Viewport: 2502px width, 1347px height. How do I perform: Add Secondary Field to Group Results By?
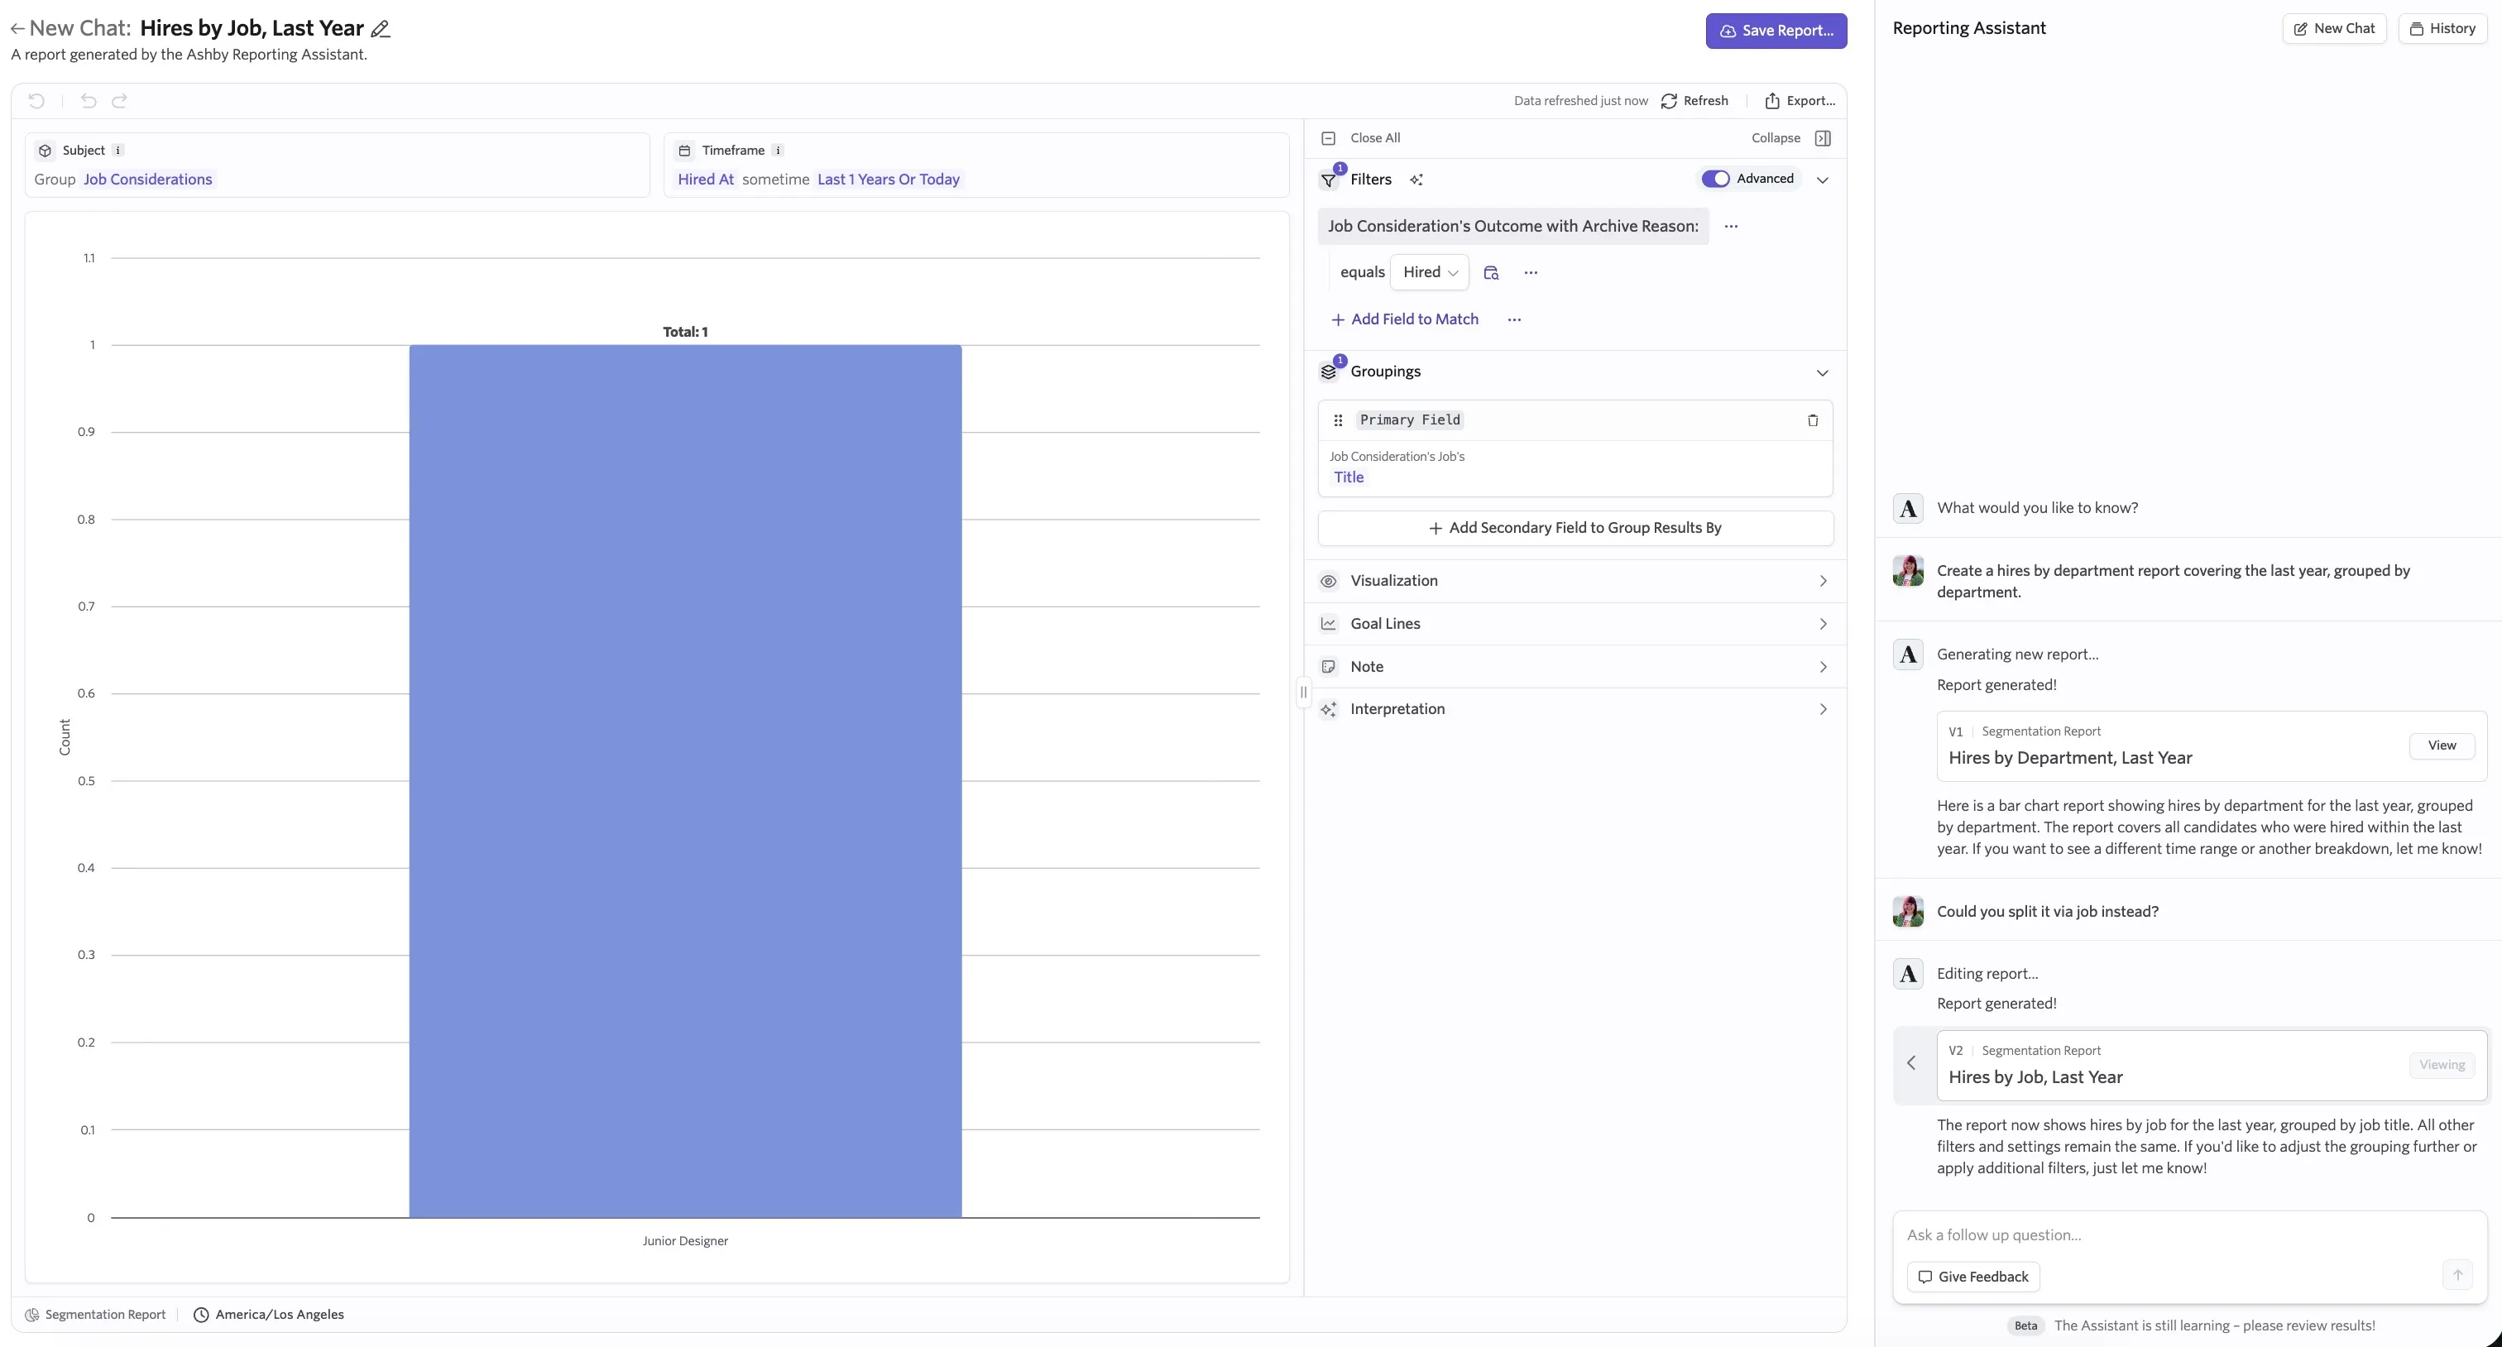[1575, 529]
